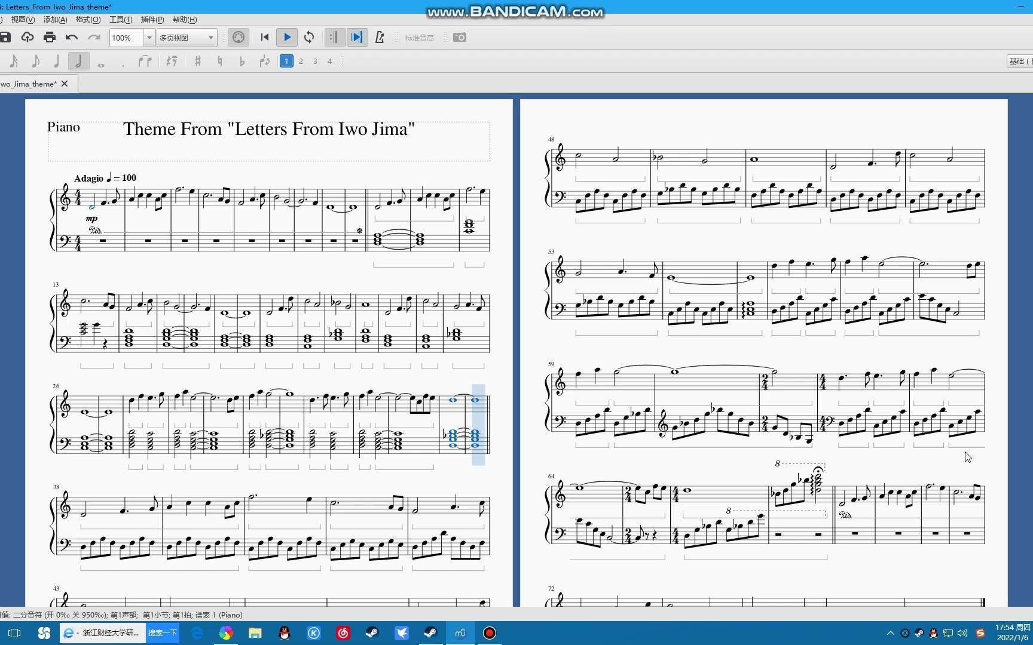Save the score with the floppy disk icon
1033x645 pixels.
(x=5, y=37)
